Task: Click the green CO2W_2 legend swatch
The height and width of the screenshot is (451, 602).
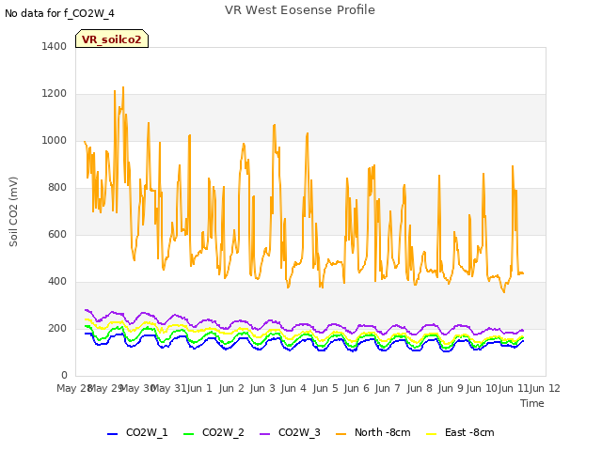Action: tap(188, 434)
